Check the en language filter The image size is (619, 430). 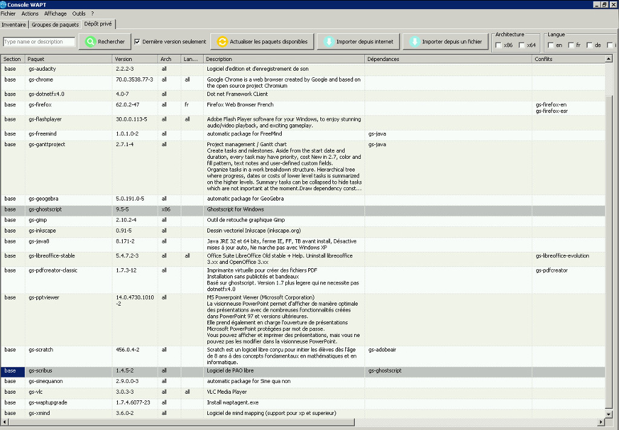[x=551, y=45]
